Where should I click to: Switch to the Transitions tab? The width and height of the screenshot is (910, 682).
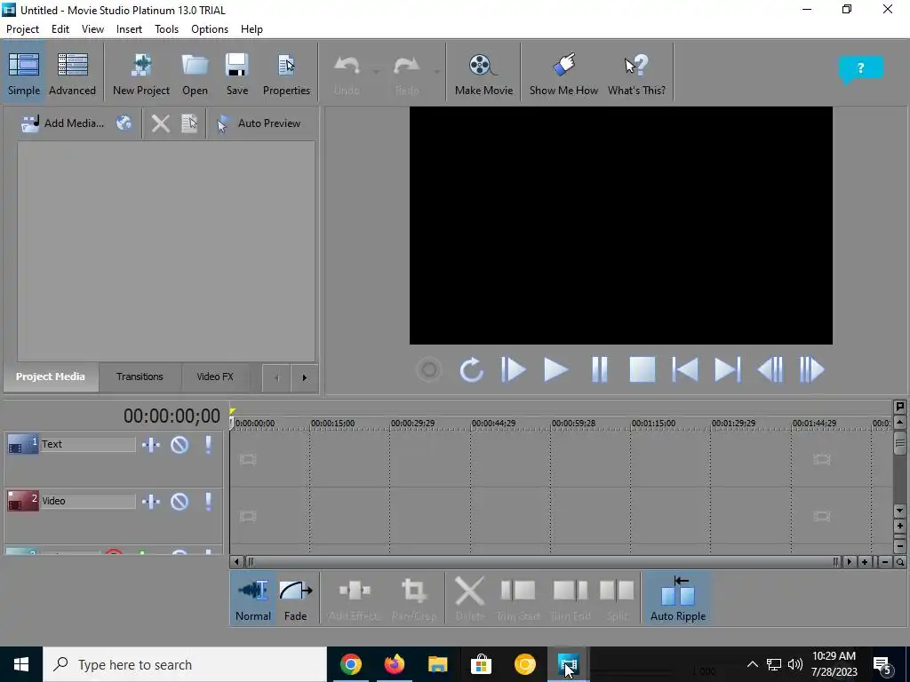140,377
